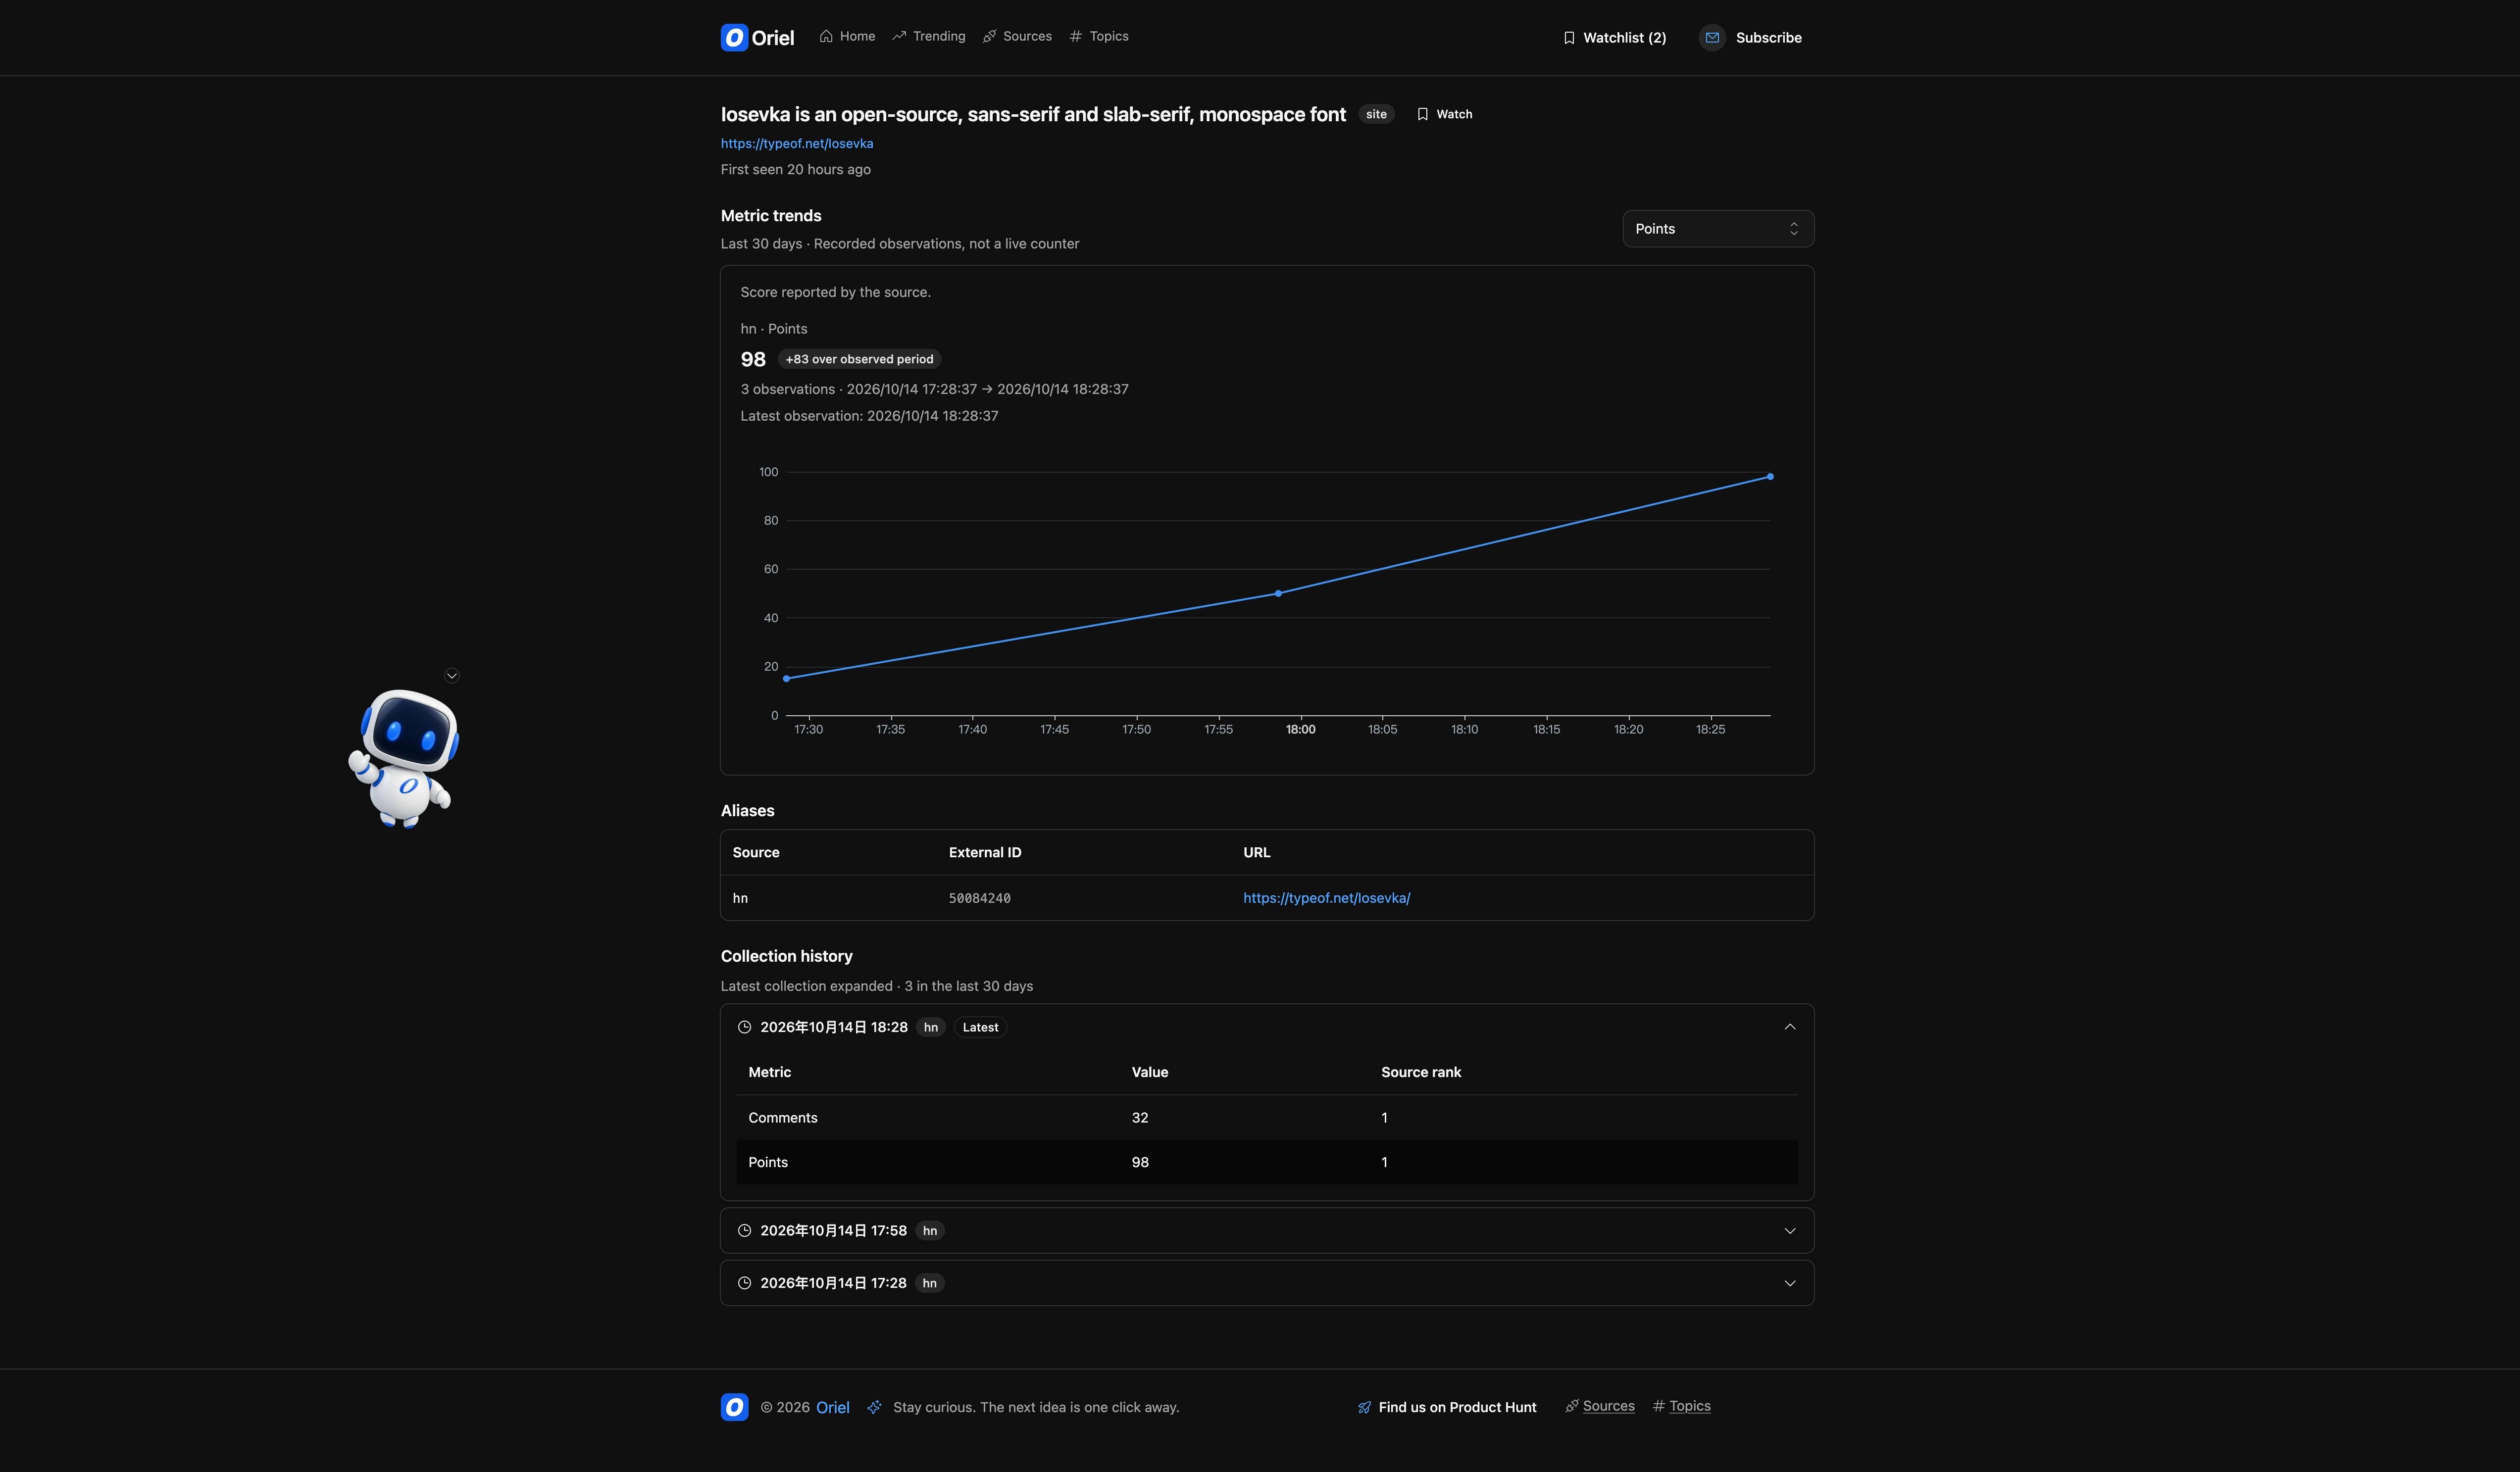2520x1472 pixels.
Task: Open the footer Topics link
Action: click(x=1681, y=1406)
